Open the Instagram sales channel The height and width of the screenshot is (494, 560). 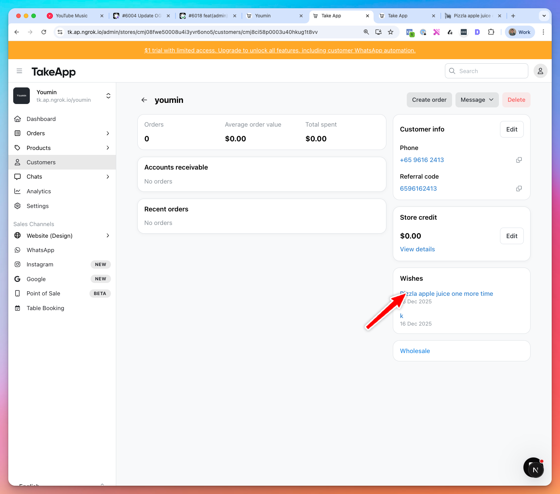(x=62, y=265)
